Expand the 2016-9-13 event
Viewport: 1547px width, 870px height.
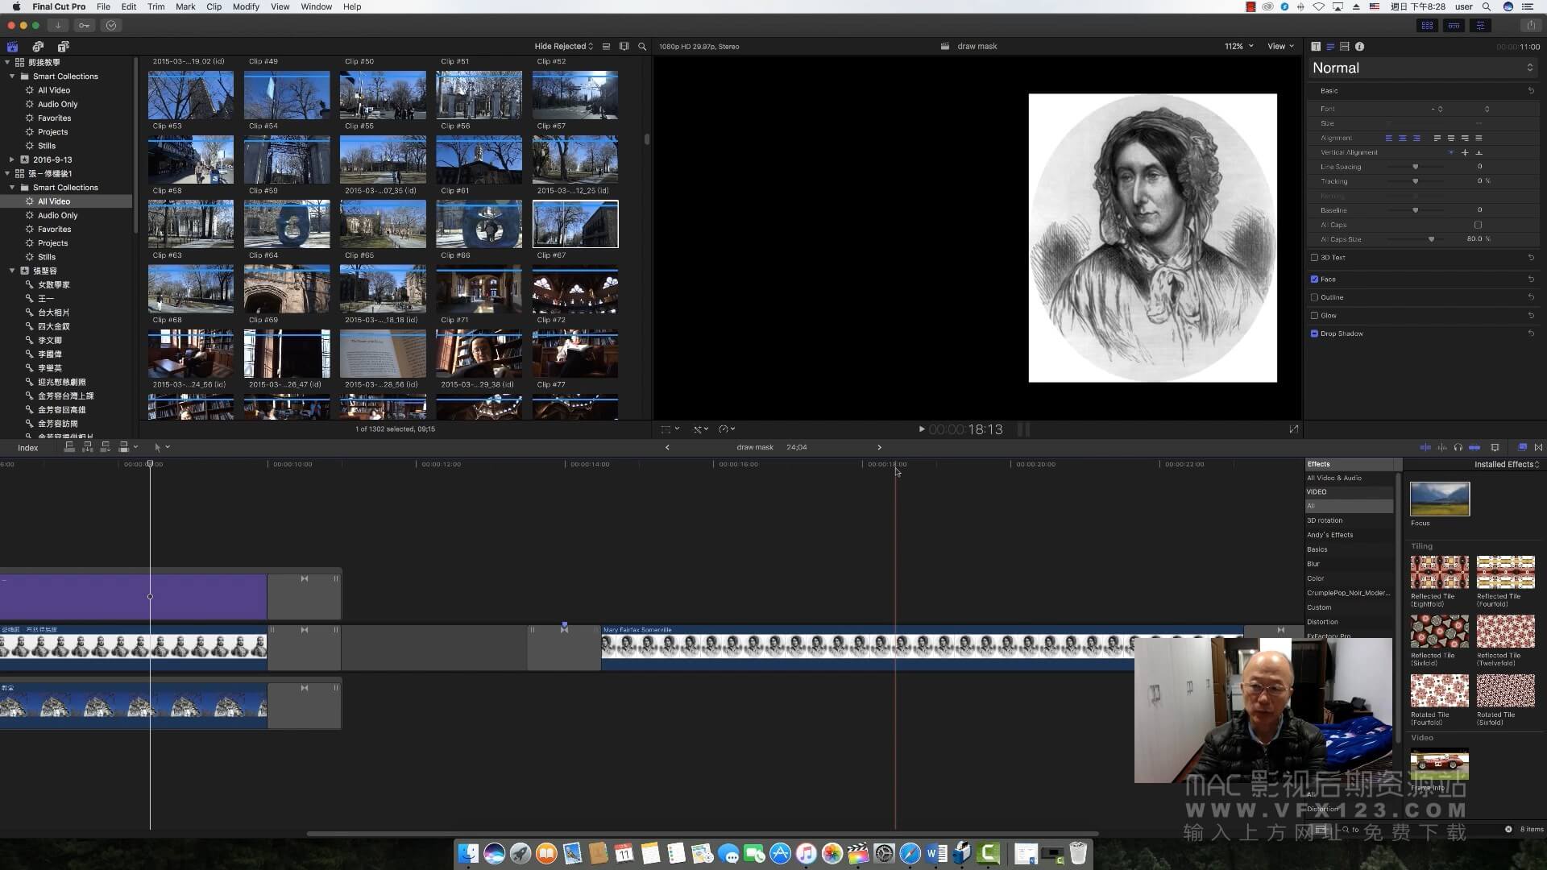[11, 159]
